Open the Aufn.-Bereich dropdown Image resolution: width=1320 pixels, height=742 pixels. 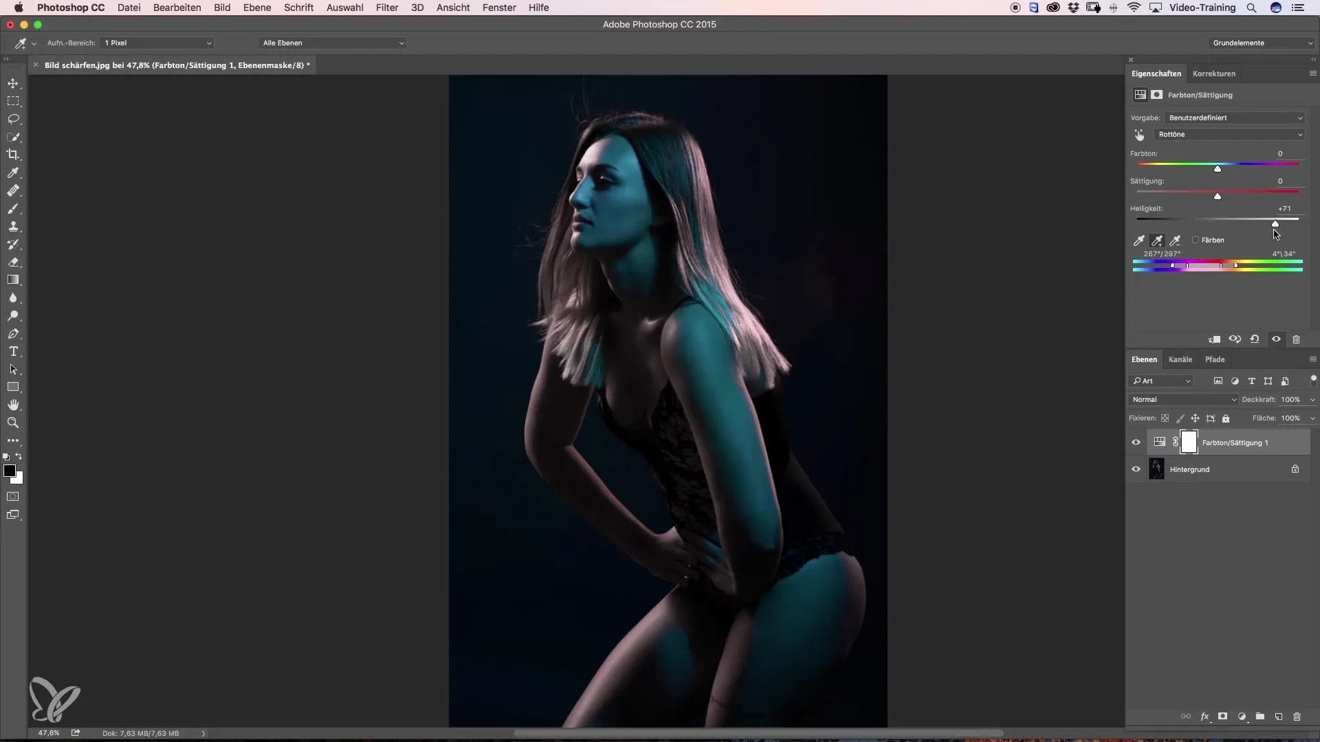click(x=157, y=43)
